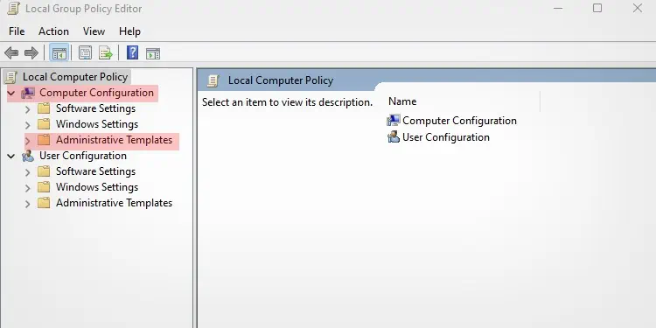
Task: Click the Local Computer Policy header text in right pane
Action: (x=281, y=80)
